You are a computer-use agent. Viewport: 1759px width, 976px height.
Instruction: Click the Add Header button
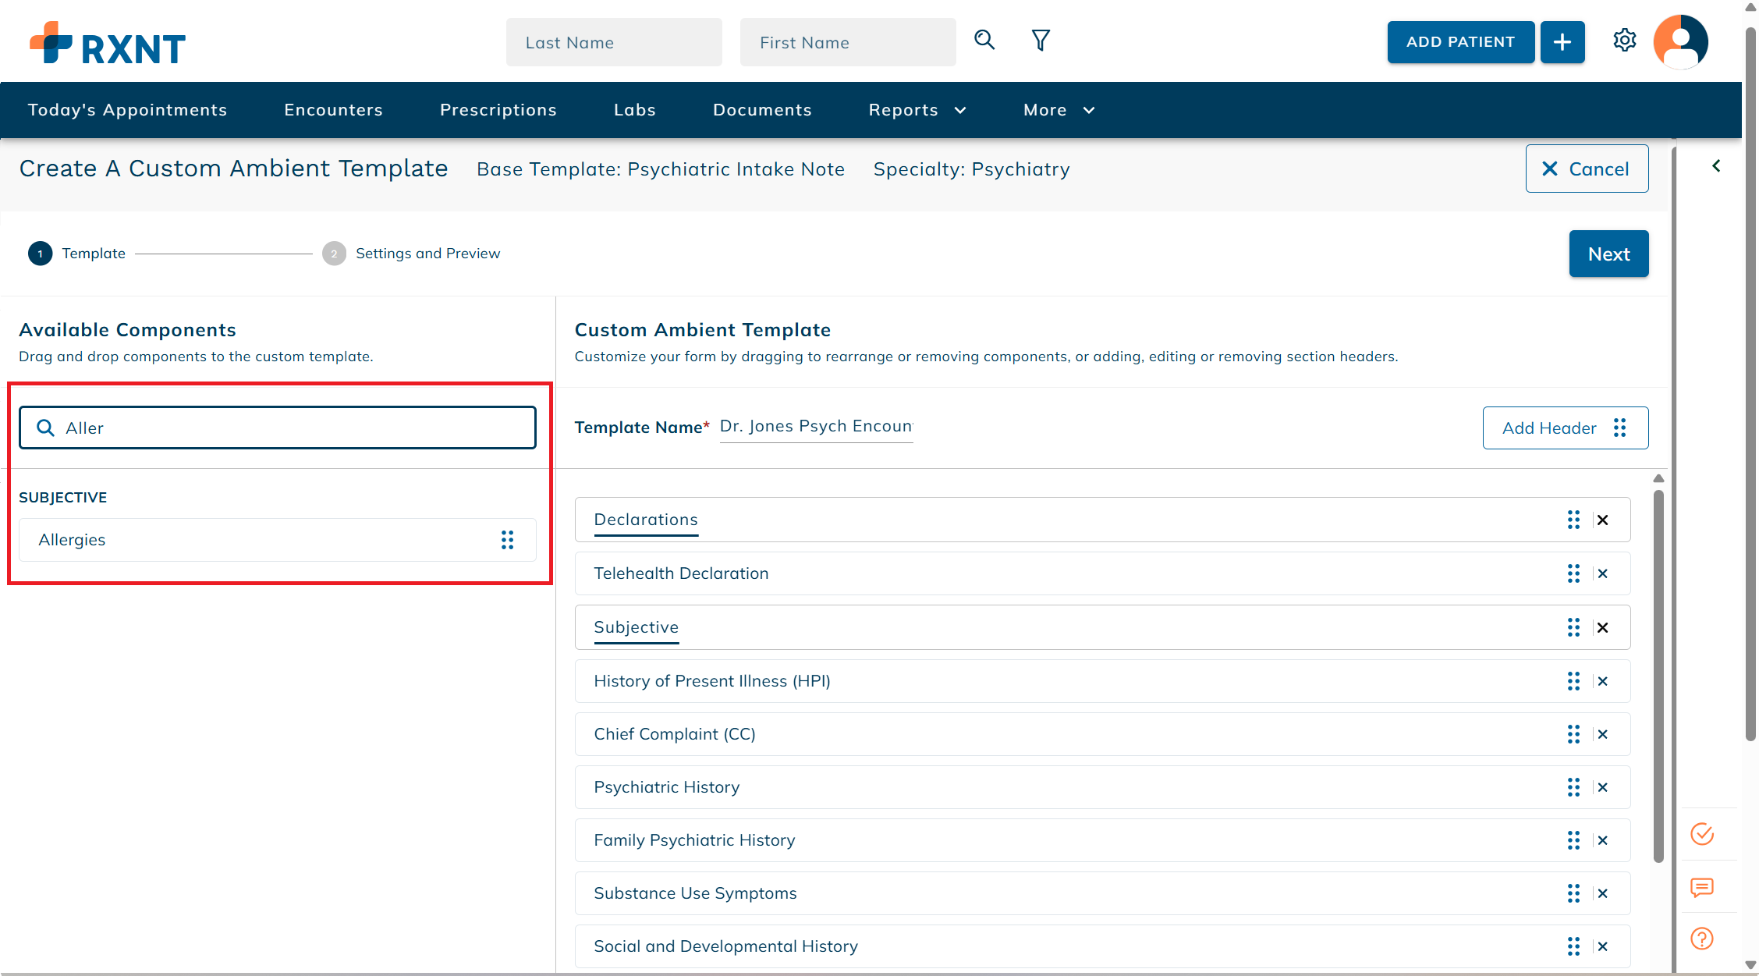point(1565,428)
